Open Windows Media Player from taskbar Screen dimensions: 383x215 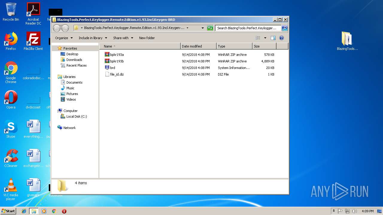click(x=44, y=211)
